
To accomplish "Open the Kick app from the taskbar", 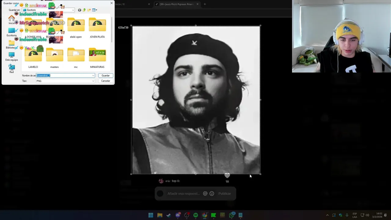I will coord(214,215).
